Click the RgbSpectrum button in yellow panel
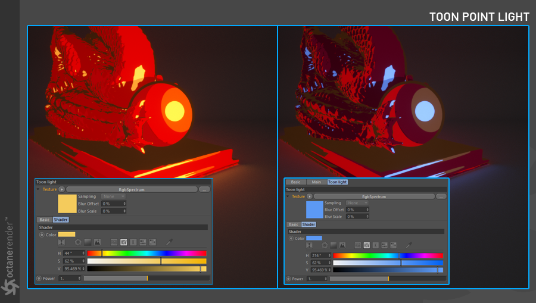Viewport: 536px width, 303px height. [131, 189]
